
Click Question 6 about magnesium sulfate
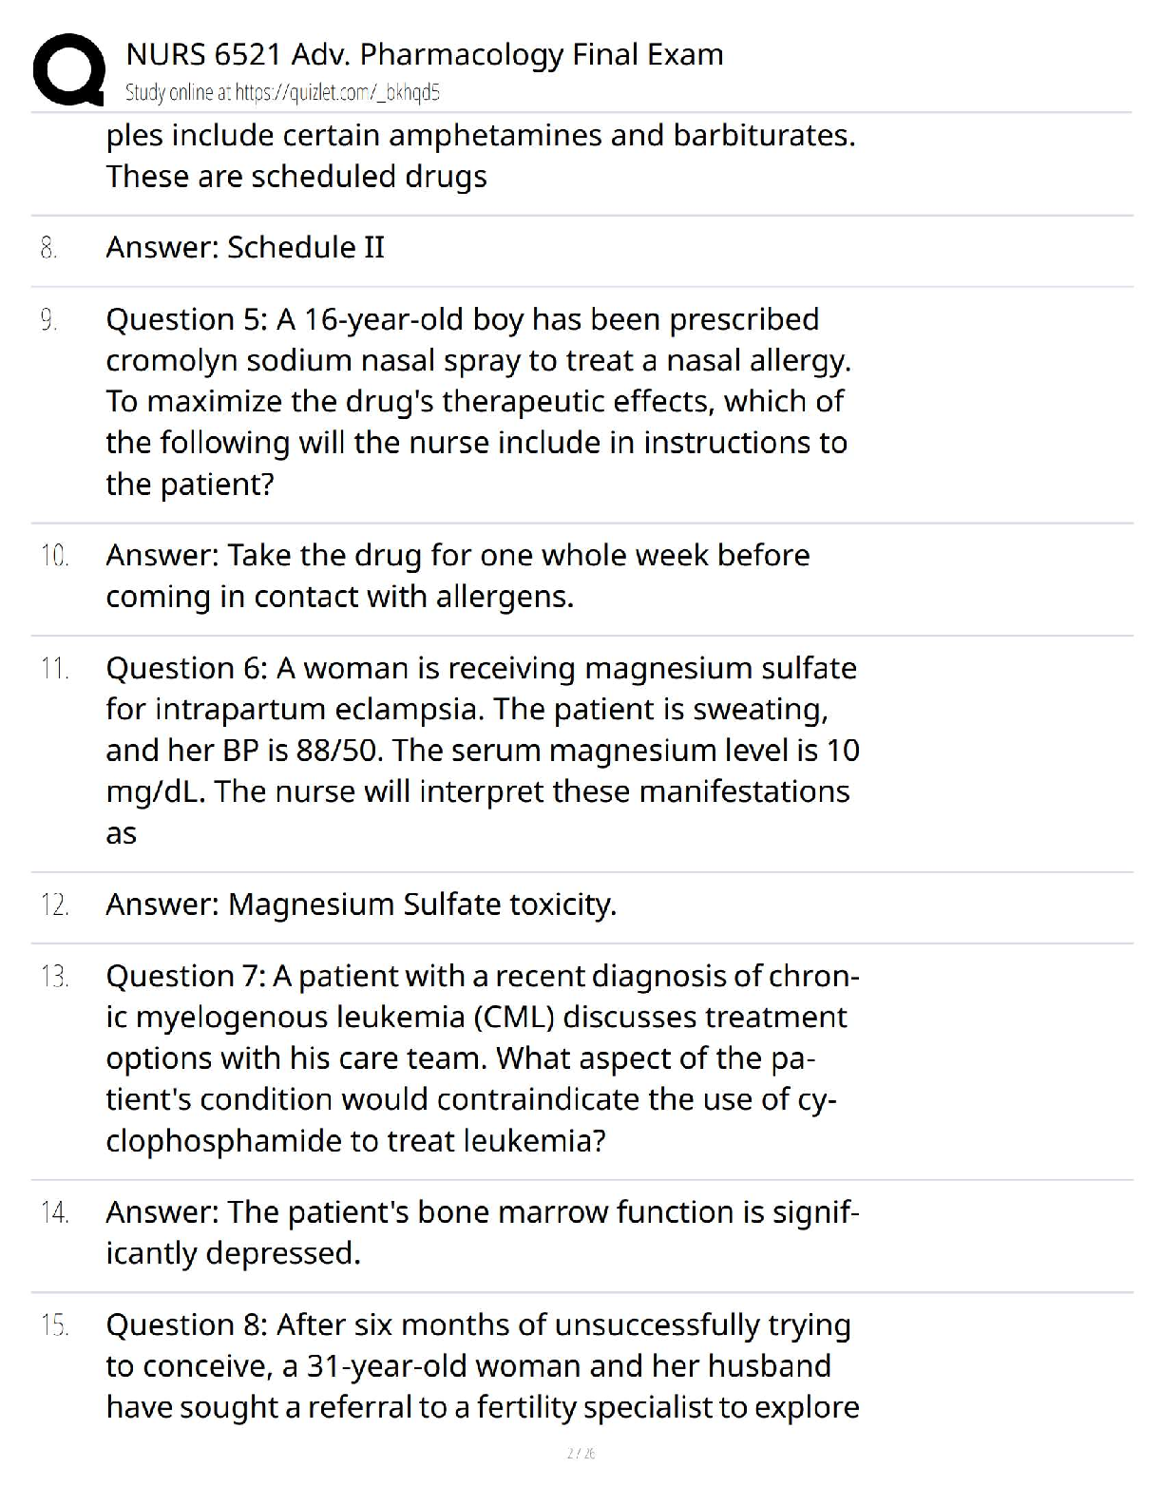click(482, 751)
